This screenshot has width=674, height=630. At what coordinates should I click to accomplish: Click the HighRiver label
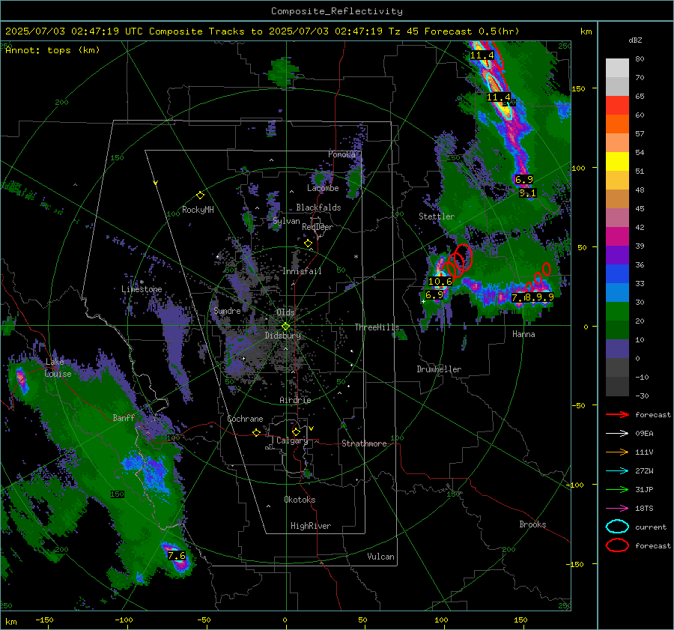click(x=311, y=526)
